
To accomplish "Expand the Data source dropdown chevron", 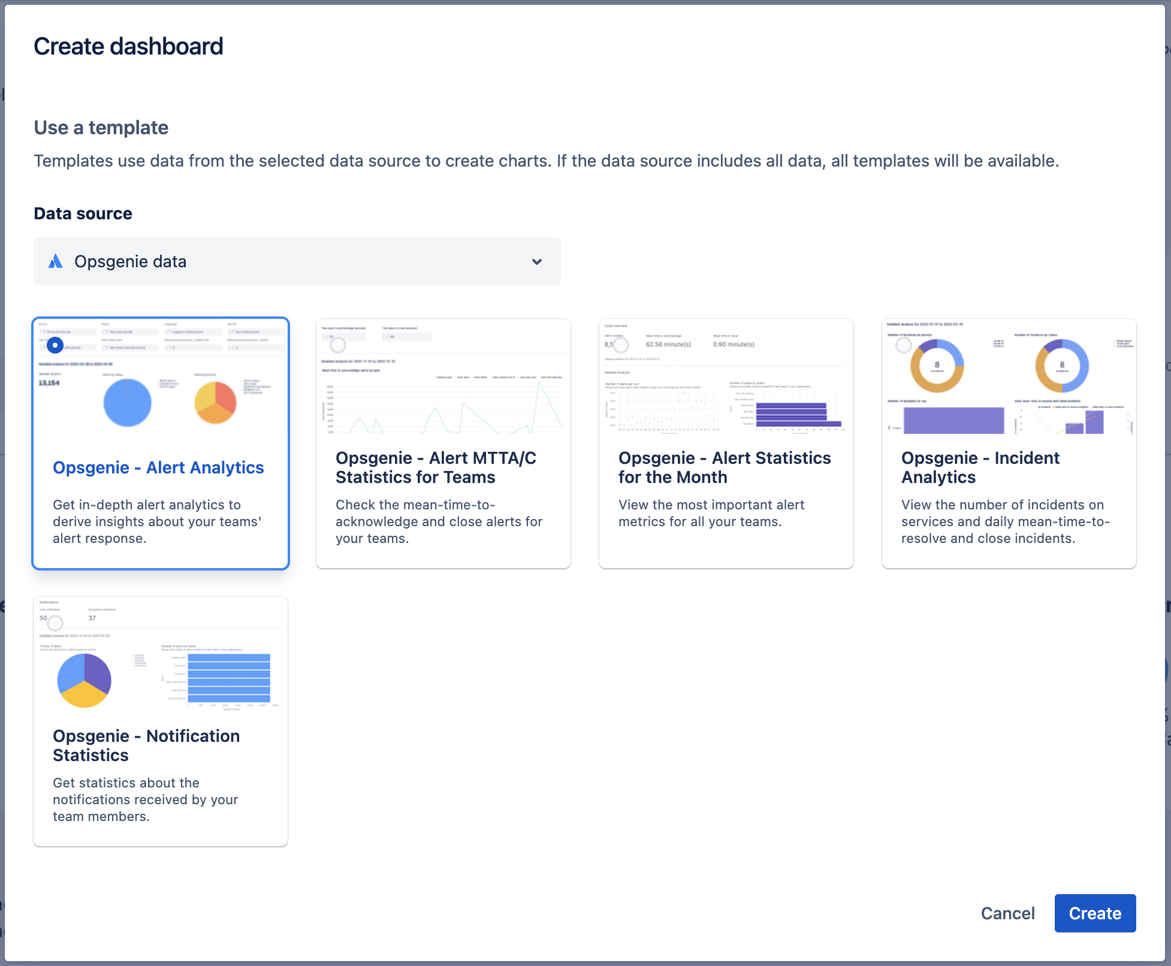I will pos(537,261).
